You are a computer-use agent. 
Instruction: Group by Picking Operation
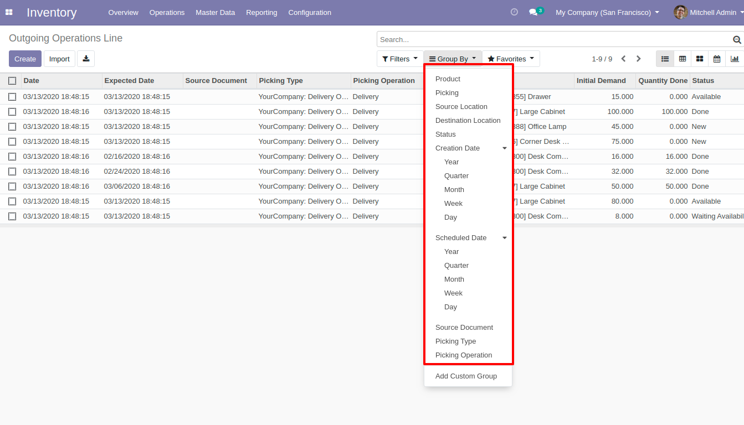[x=468, y=355]
